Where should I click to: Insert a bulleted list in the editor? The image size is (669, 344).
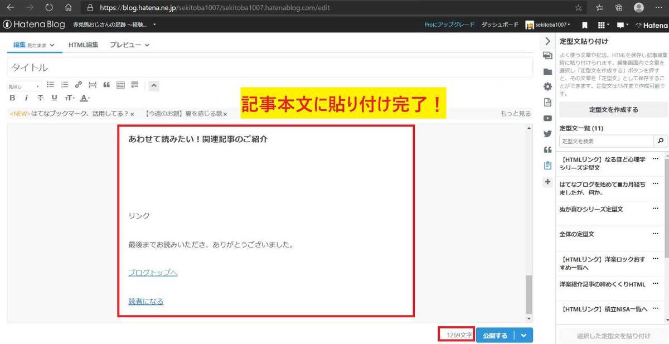click(50, 85)
